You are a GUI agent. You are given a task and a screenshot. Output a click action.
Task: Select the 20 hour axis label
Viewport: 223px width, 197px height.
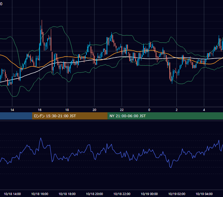pyautogui.click(x=94, y=110)
